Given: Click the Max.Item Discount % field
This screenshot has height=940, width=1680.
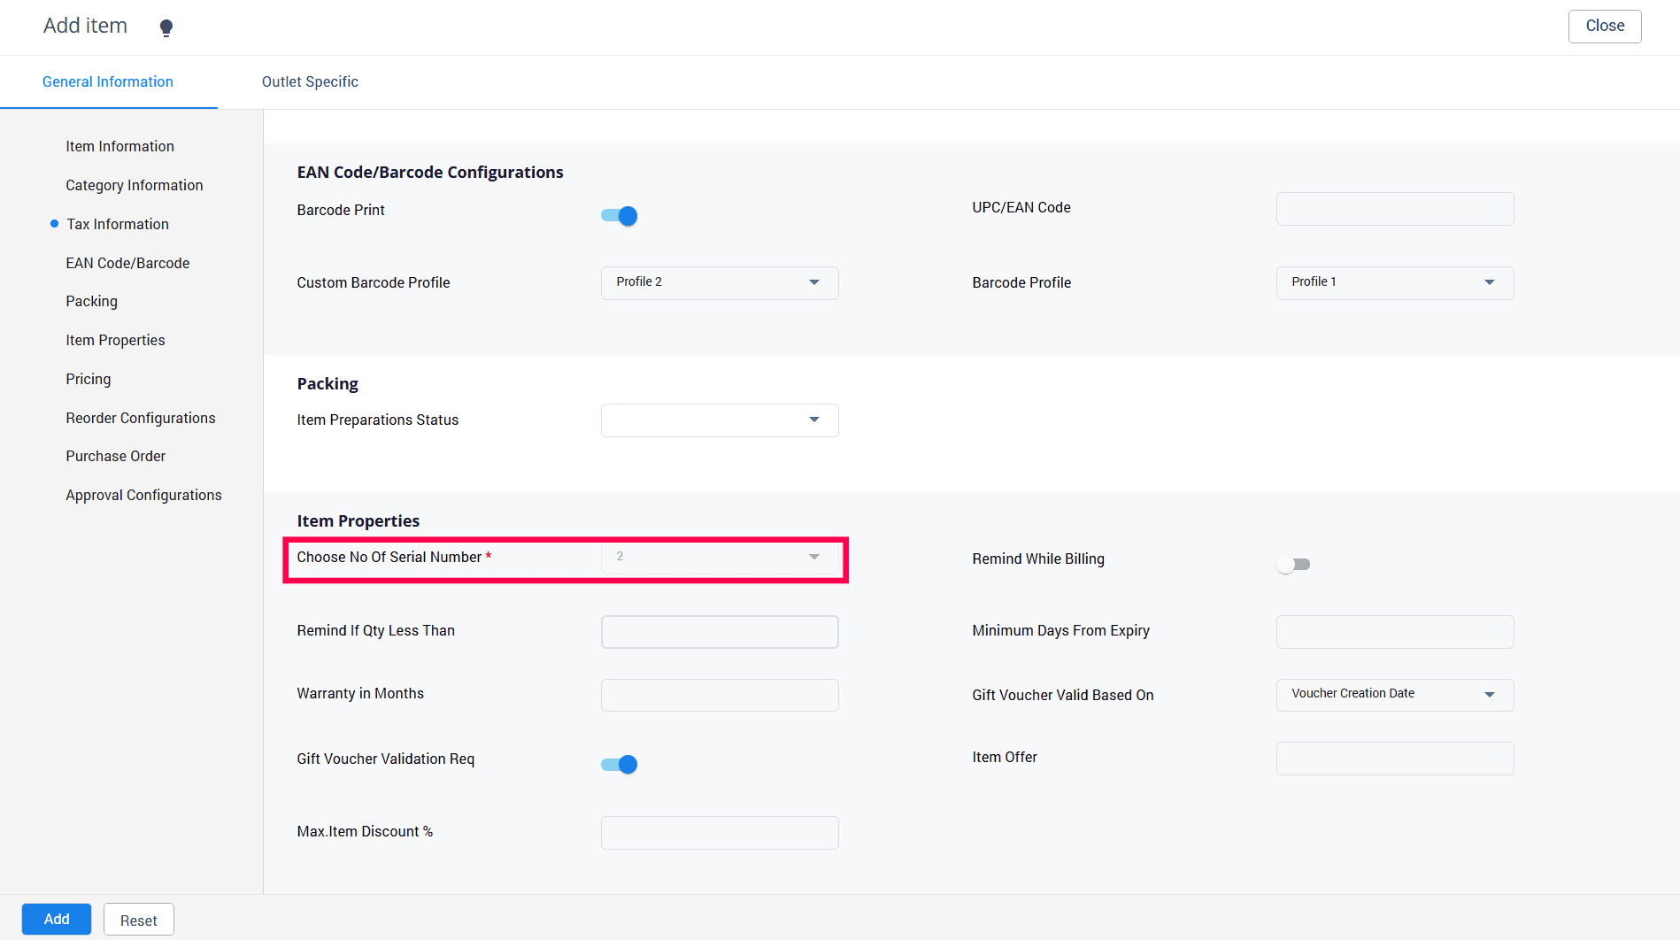Looking at the screenshot, I should point(719,833).
